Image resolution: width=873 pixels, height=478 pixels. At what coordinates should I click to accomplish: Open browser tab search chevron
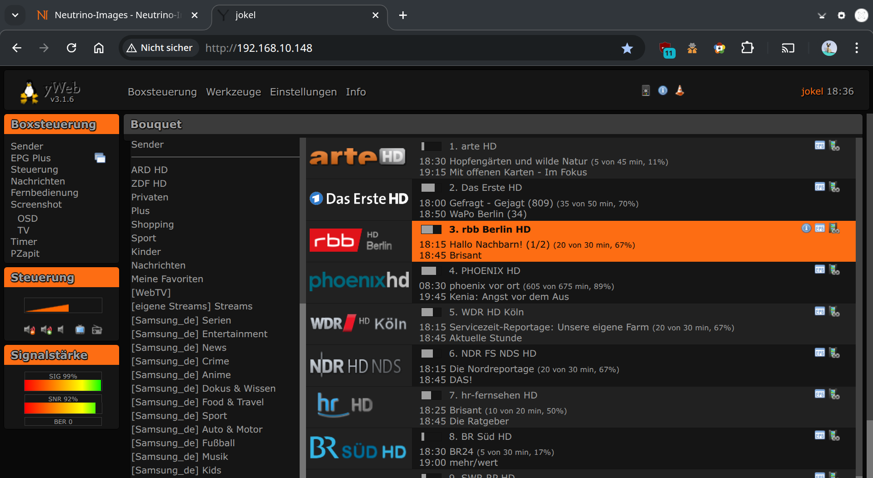[x=15, y=15]
